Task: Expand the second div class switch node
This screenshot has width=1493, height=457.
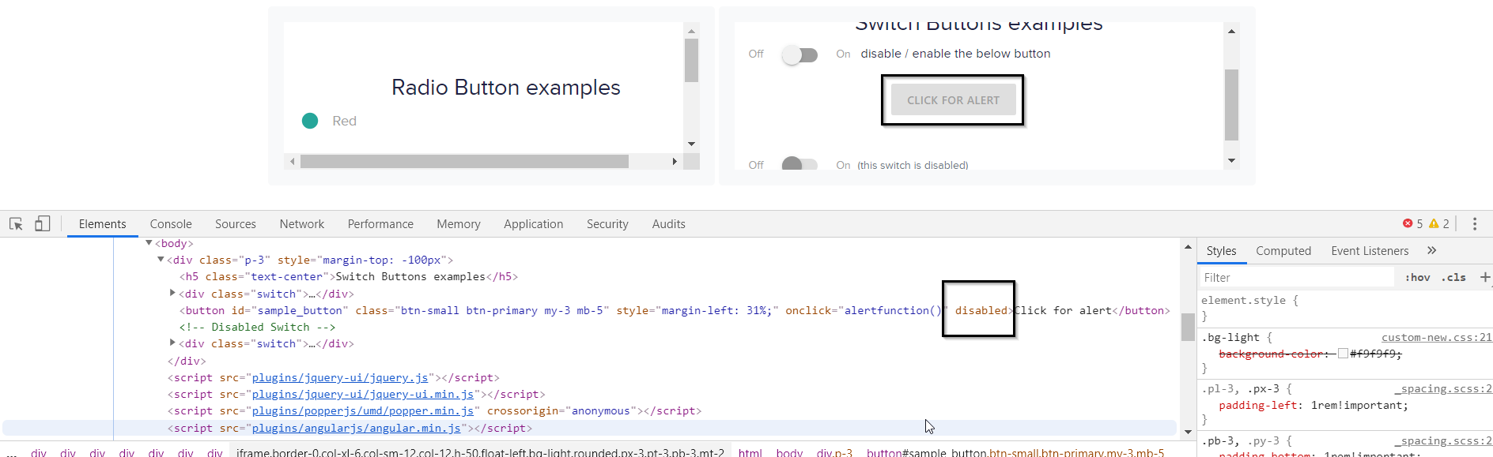Action: pyautogui.click(x=172, y=343)
